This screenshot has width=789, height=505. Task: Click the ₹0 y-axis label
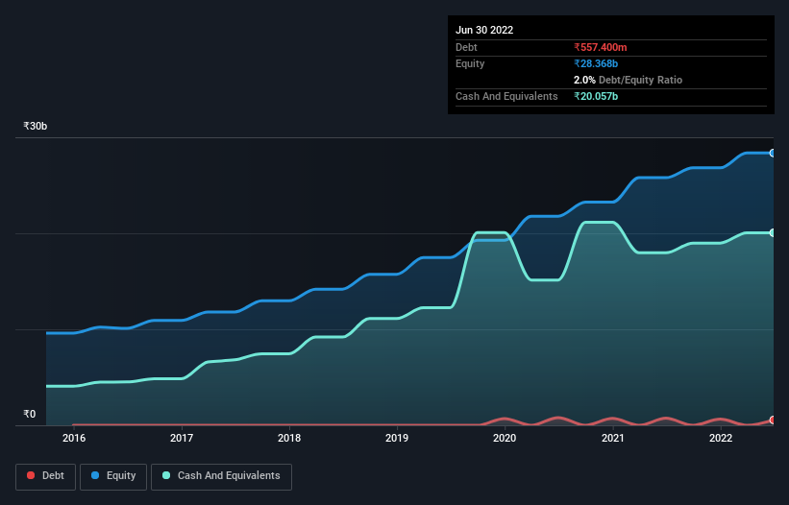(30, 414)
